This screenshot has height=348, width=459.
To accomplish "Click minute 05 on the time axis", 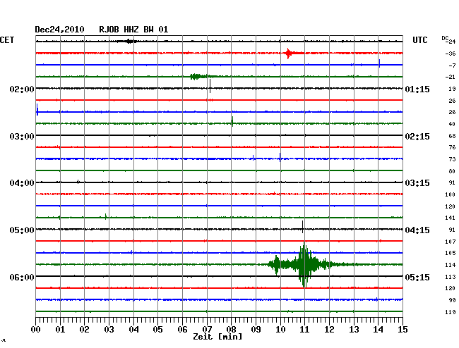I will click(x=157, y=330).
